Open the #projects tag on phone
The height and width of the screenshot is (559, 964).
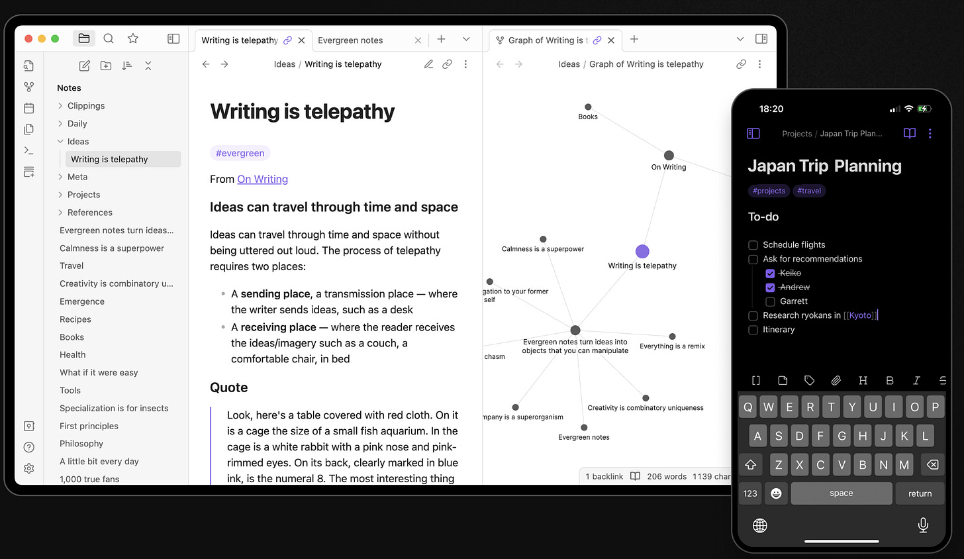769,191
